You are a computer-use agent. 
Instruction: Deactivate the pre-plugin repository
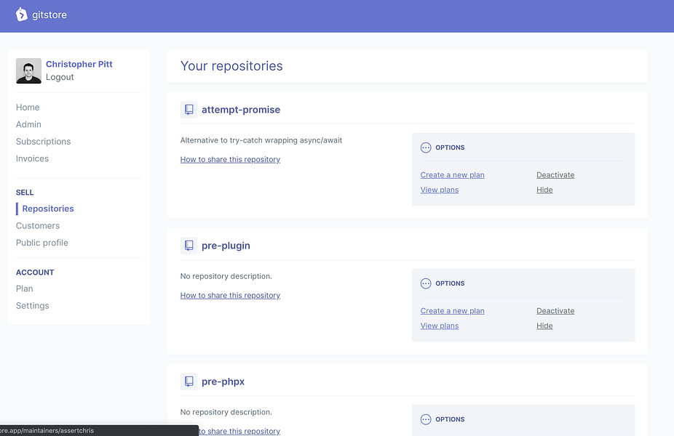pos(555,311)
